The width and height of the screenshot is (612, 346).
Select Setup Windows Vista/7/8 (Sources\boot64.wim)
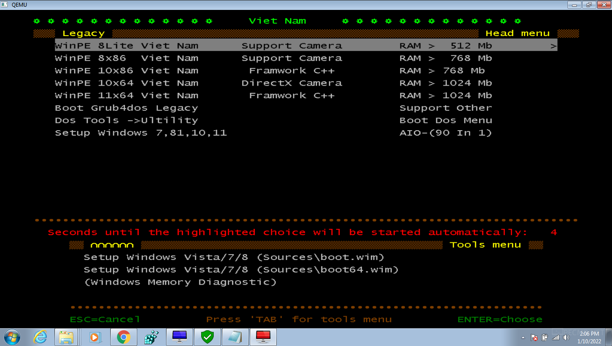tap(241, 270)
